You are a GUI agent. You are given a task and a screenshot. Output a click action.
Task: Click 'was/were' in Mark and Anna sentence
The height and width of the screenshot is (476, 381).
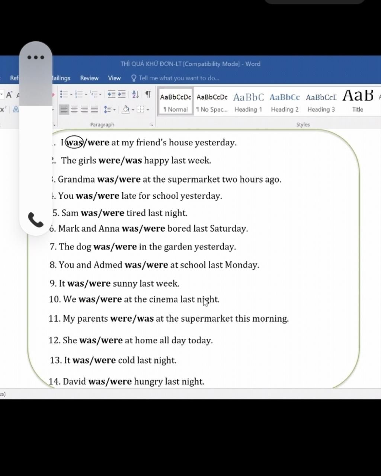144,228
